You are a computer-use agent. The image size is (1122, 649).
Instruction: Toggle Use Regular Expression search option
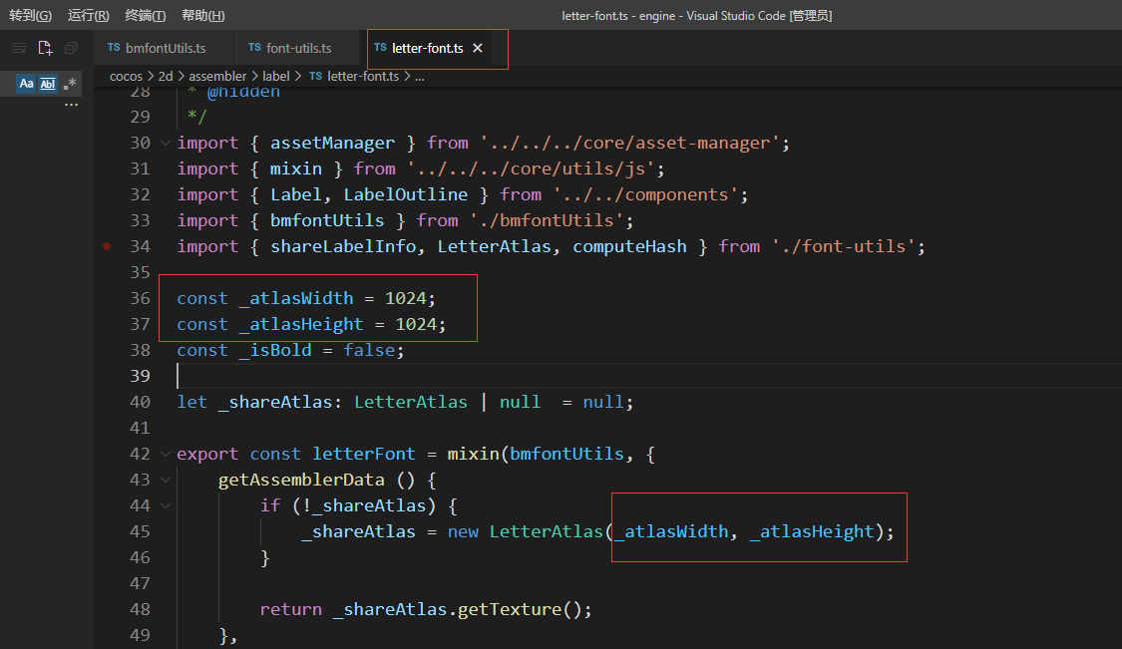[x=69, y=84]
